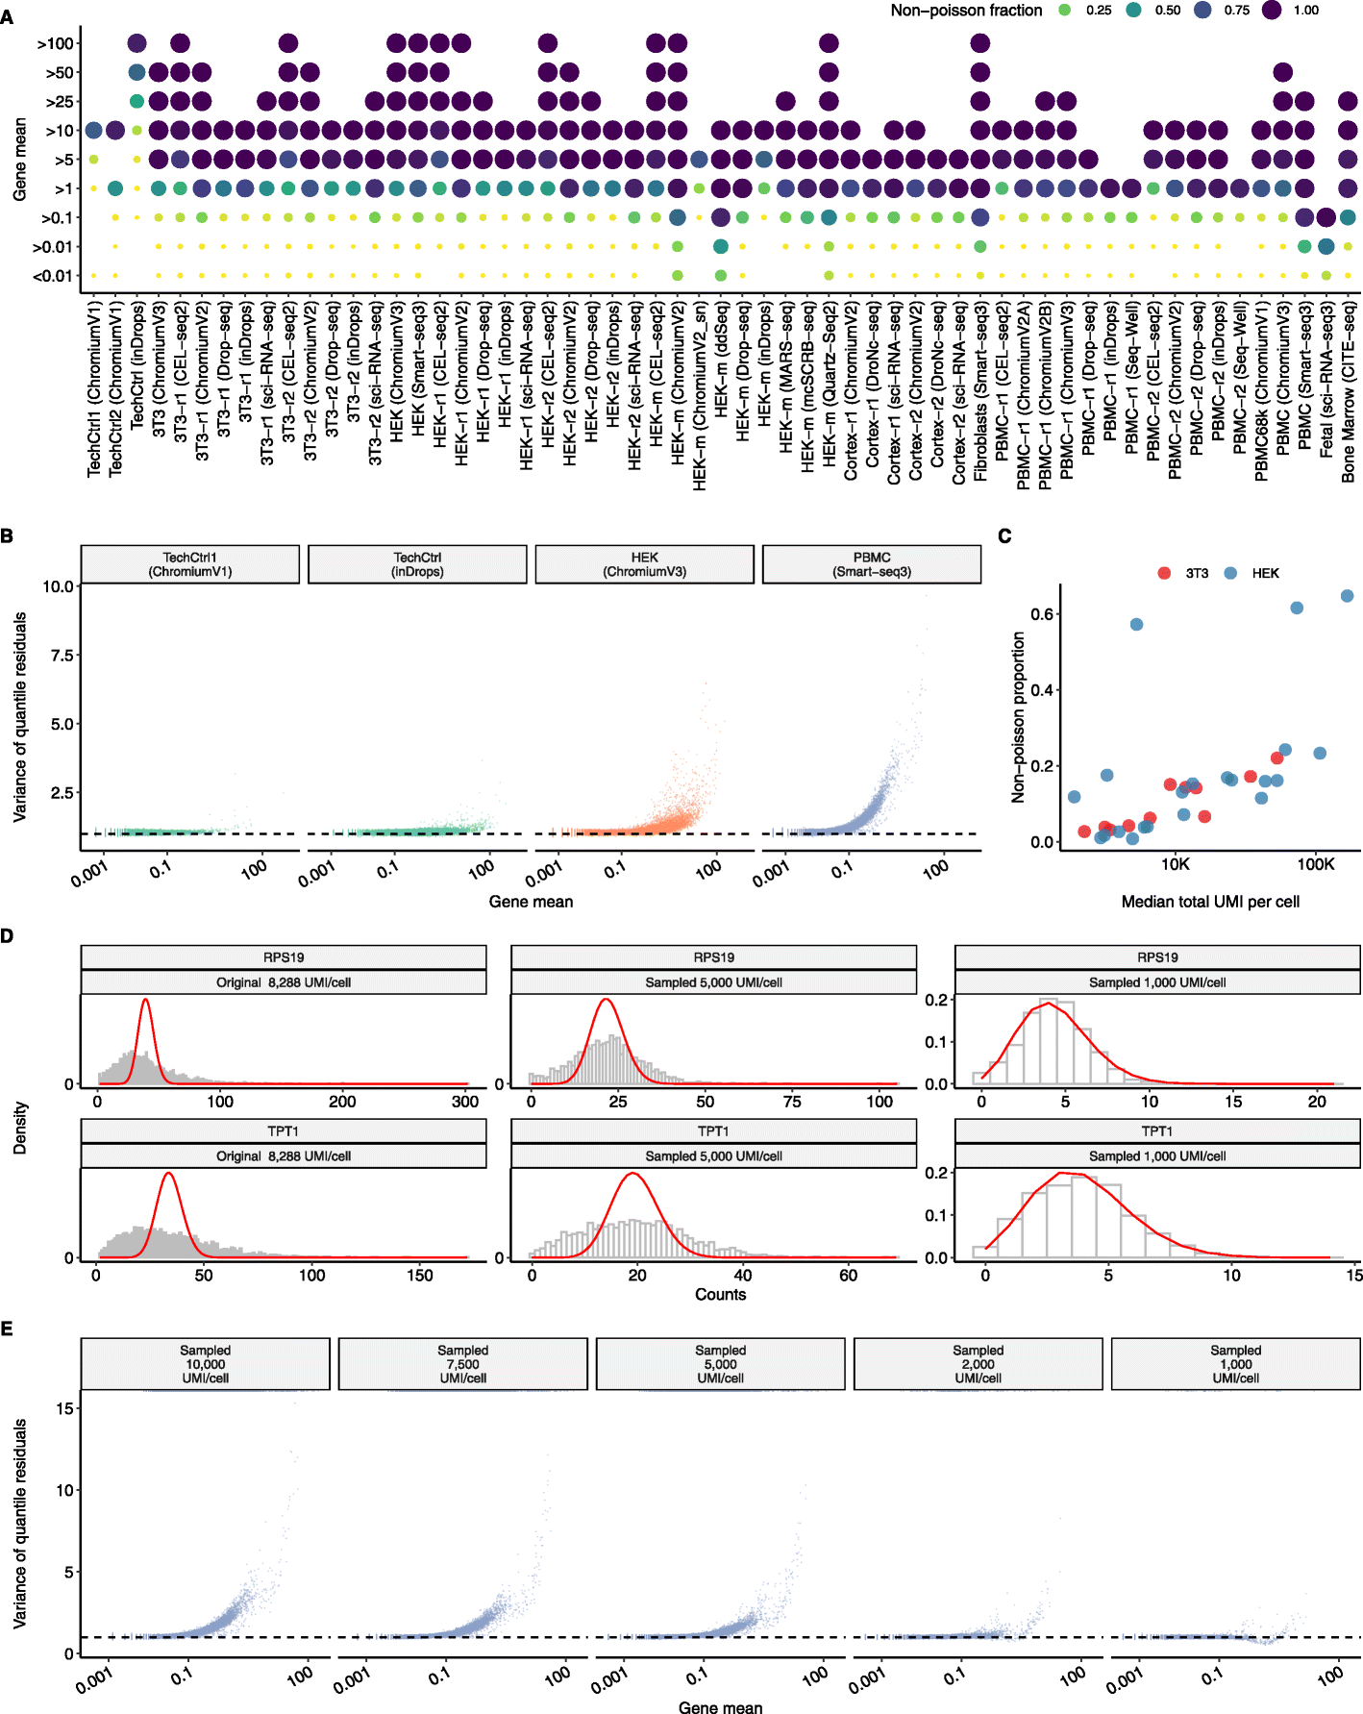The width and height of the screenshot is (1363, 1714).
Task: Click the panel letter "A"
Action: click(x=8, y=16)
